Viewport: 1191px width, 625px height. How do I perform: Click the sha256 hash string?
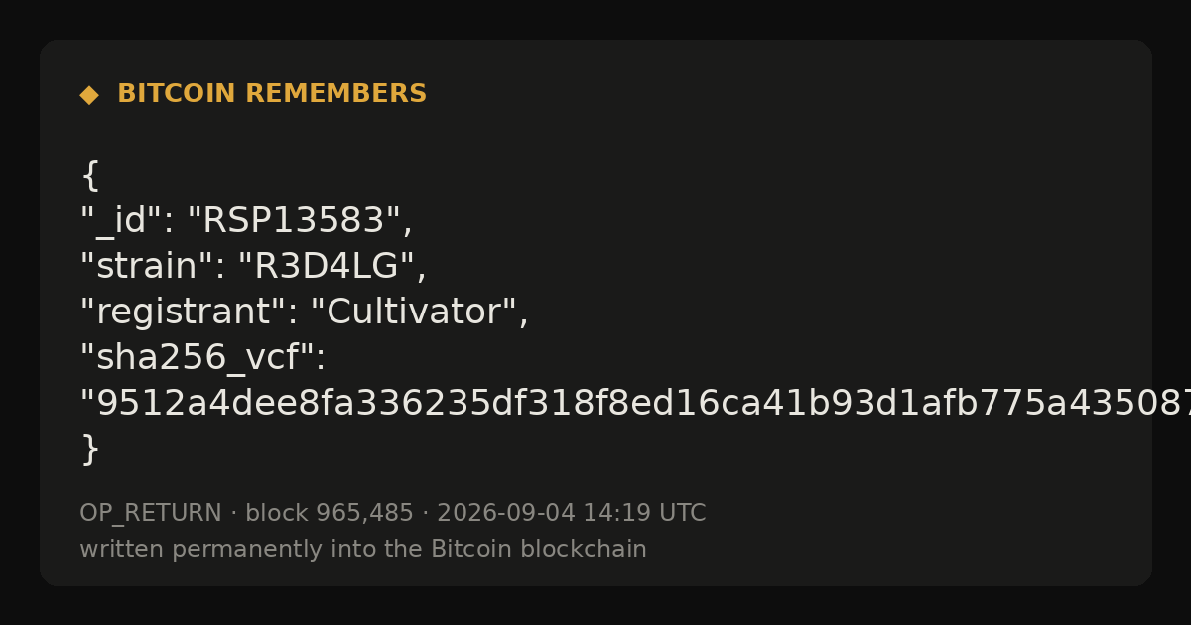tap(635, 404)
